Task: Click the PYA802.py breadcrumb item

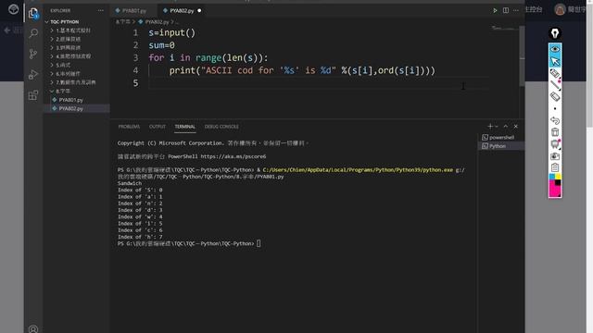Action: tap(157, 22)
